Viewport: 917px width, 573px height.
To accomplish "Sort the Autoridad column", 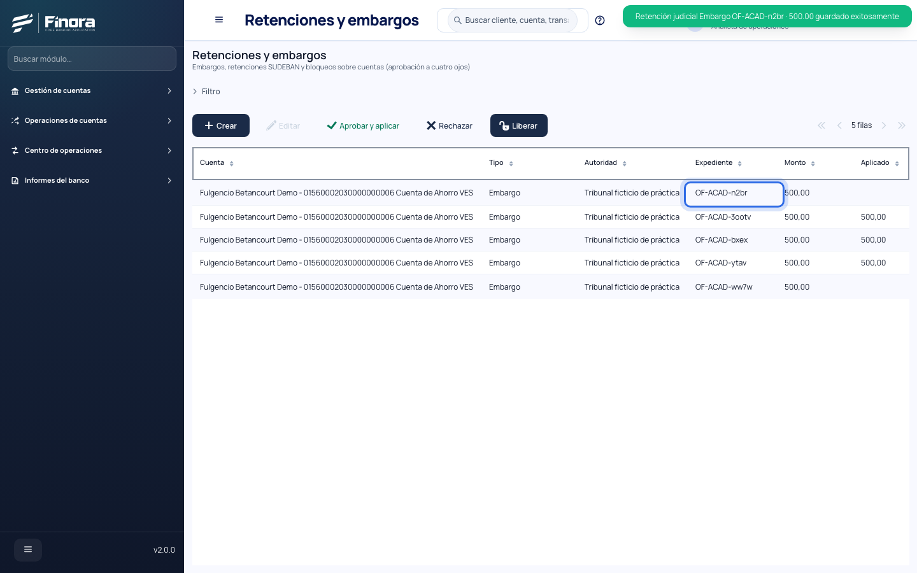I will [x=625, y=164].
